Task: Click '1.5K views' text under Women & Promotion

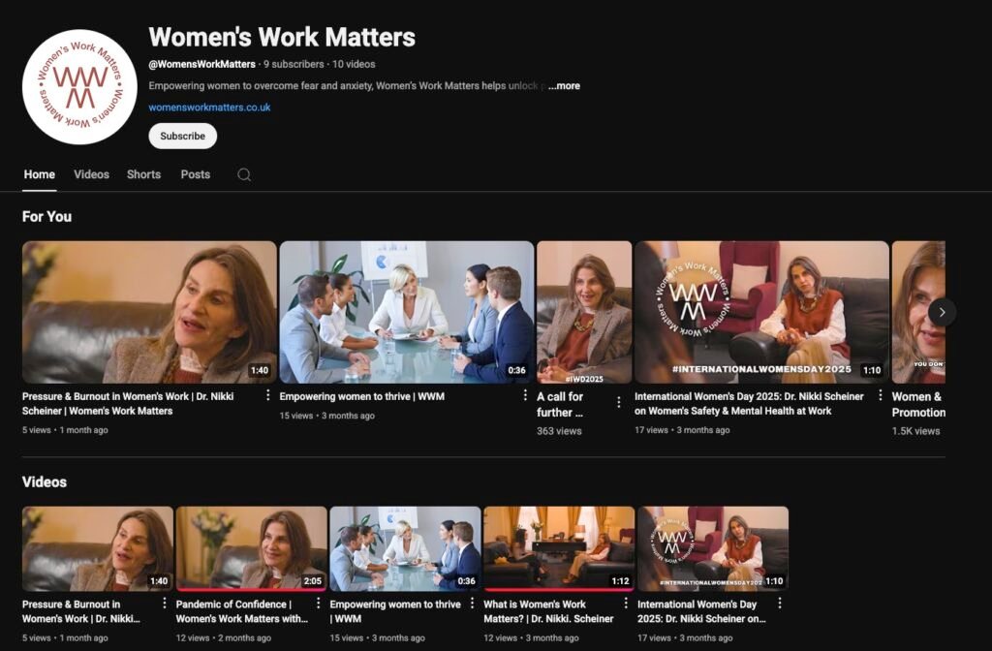Action: pyautogui.click(x=916, y=431)
